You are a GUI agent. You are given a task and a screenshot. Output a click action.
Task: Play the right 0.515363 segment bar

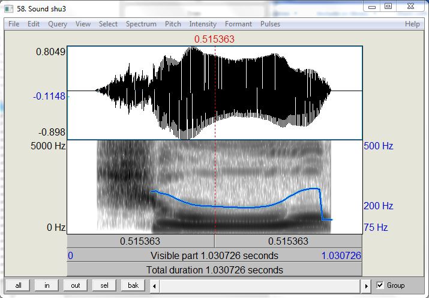pos(289,241)
